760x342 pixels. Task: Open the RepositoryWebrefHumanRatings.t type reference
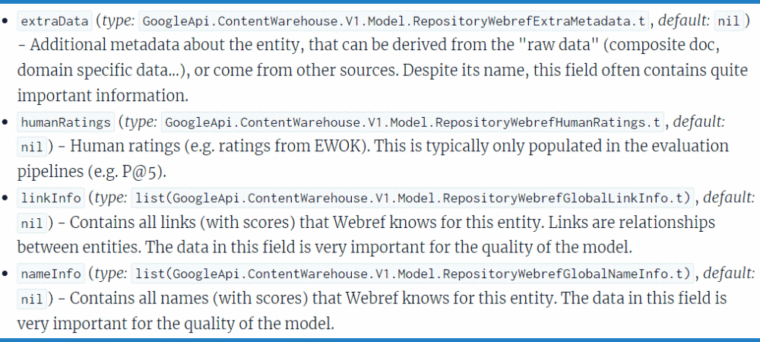(x=414, y=122)
